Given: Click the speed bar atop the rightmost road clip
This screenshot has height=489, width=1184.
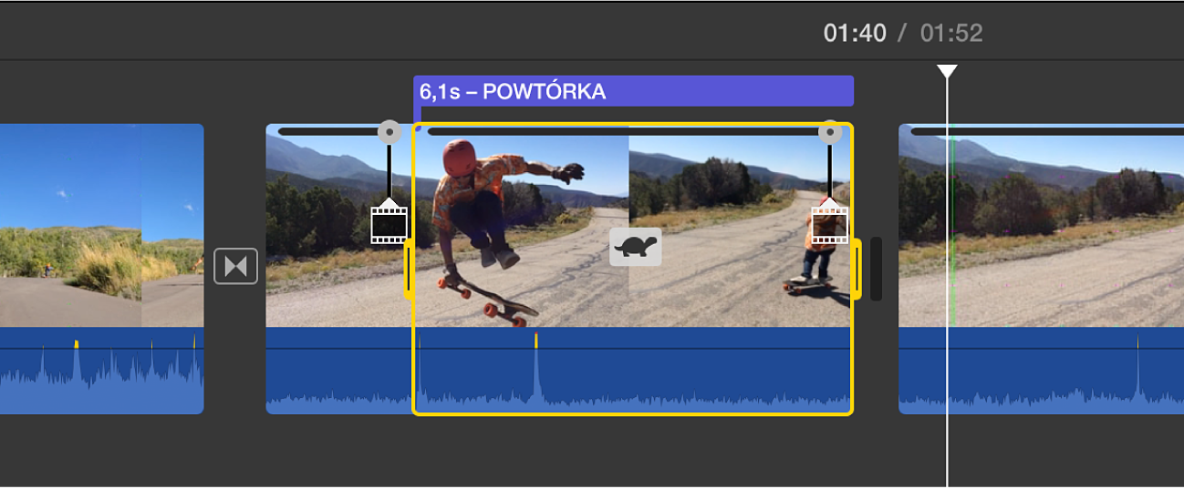Looking at the screenshot, I should [1047, 131].
